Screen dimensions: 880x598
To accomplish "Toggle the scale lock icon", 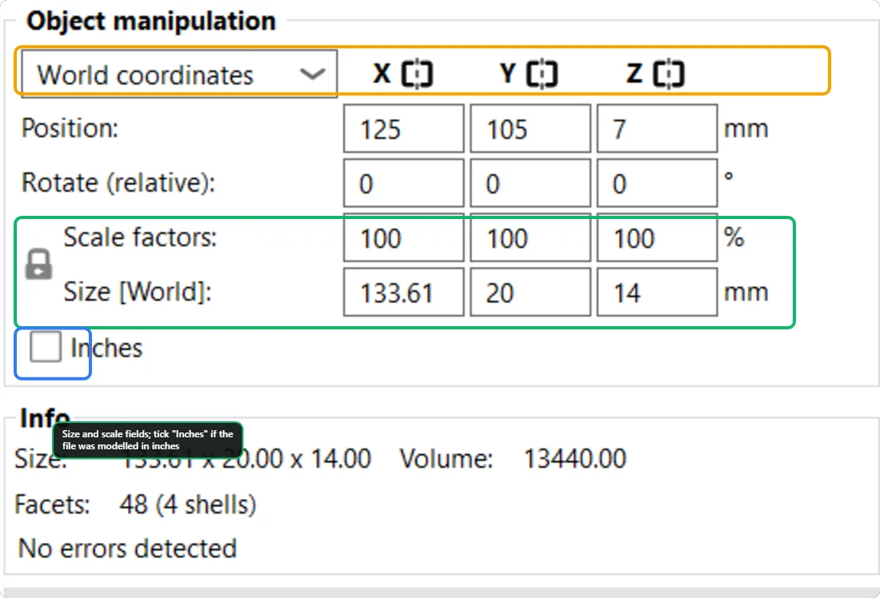I will [x=38, y=264].
